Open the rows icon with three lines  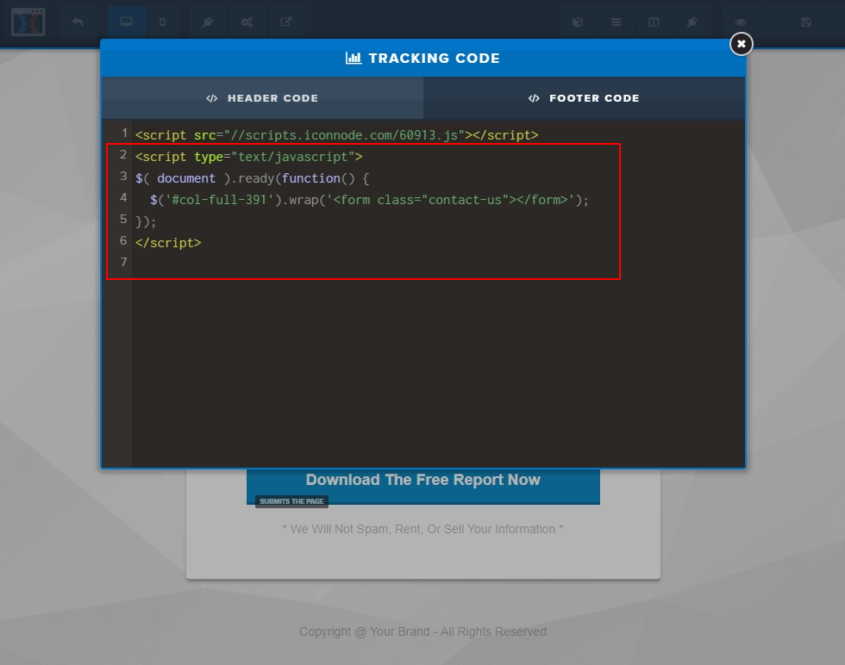tap(616, 22)
